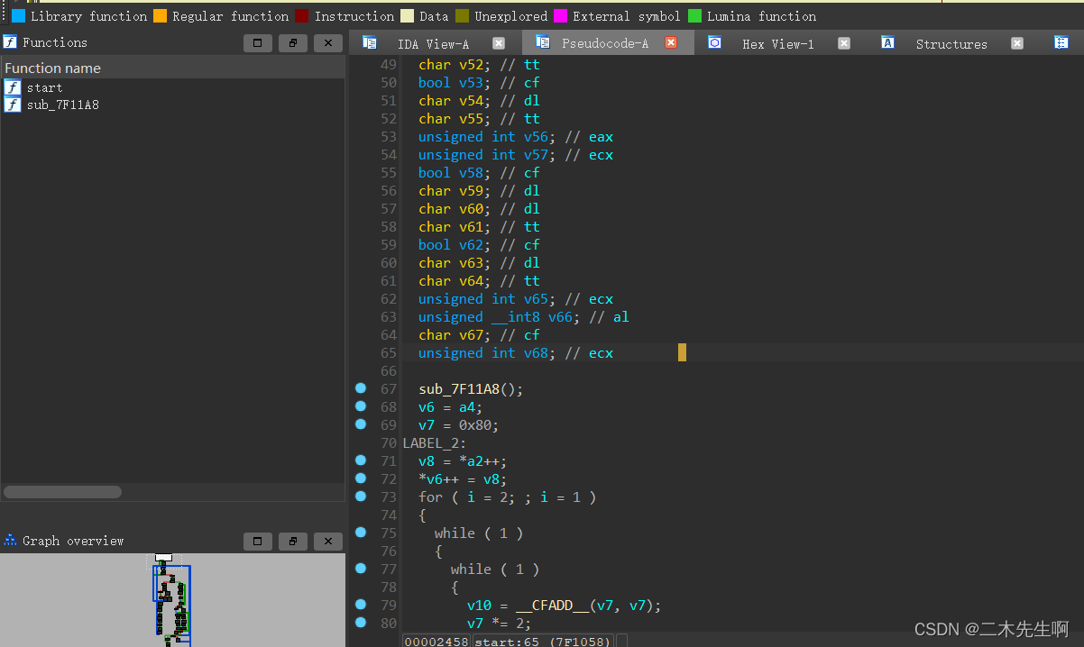Click the Hex View-1 blue circle icon
Screen dimensions: 1084x647
point(713,41)
